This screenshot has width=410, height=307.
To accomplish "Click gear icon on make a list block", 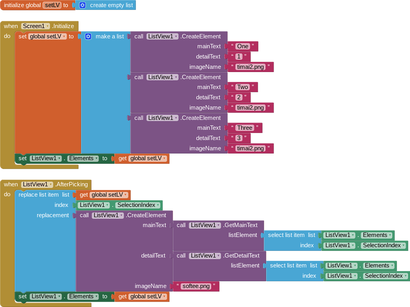I will point(88,36).
